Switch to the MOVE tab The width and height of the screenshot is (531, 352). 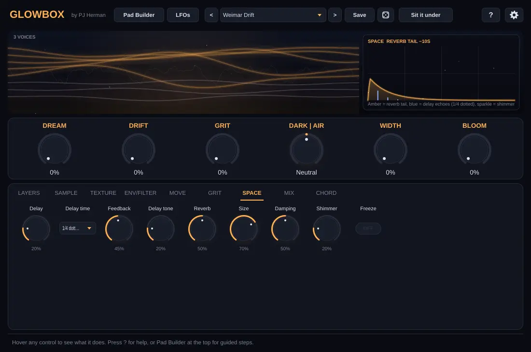[178, 193]
